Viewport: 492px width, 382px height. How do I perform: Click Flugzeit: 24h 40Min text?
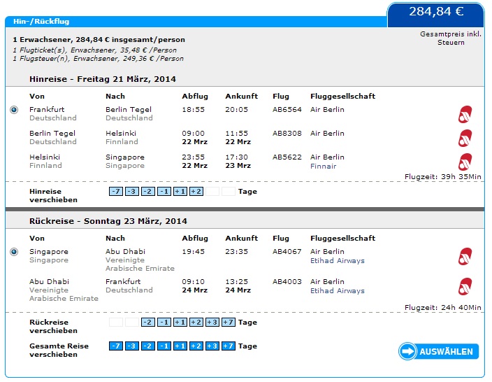[x=443, y=307]
